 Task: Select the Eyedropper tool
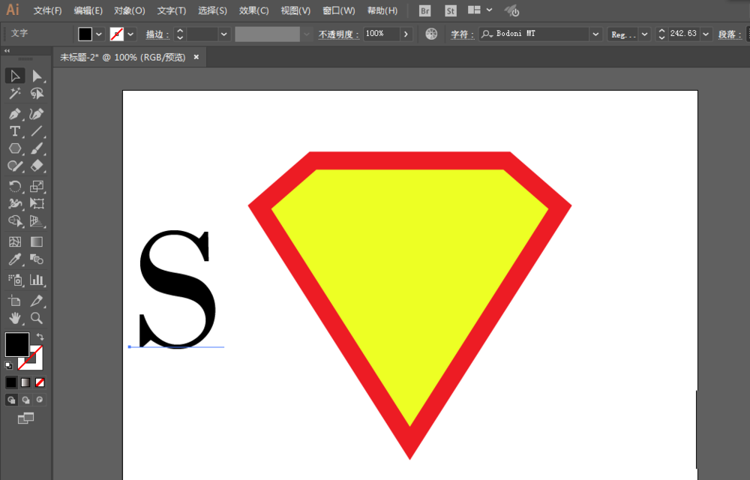pyautogui.click(x=15, y=259)
